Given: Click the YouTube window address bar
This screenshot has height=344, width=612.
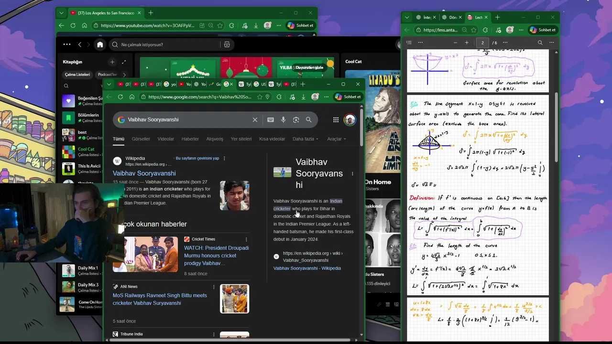Looking at the screenshot, I should tap(148, 26).
